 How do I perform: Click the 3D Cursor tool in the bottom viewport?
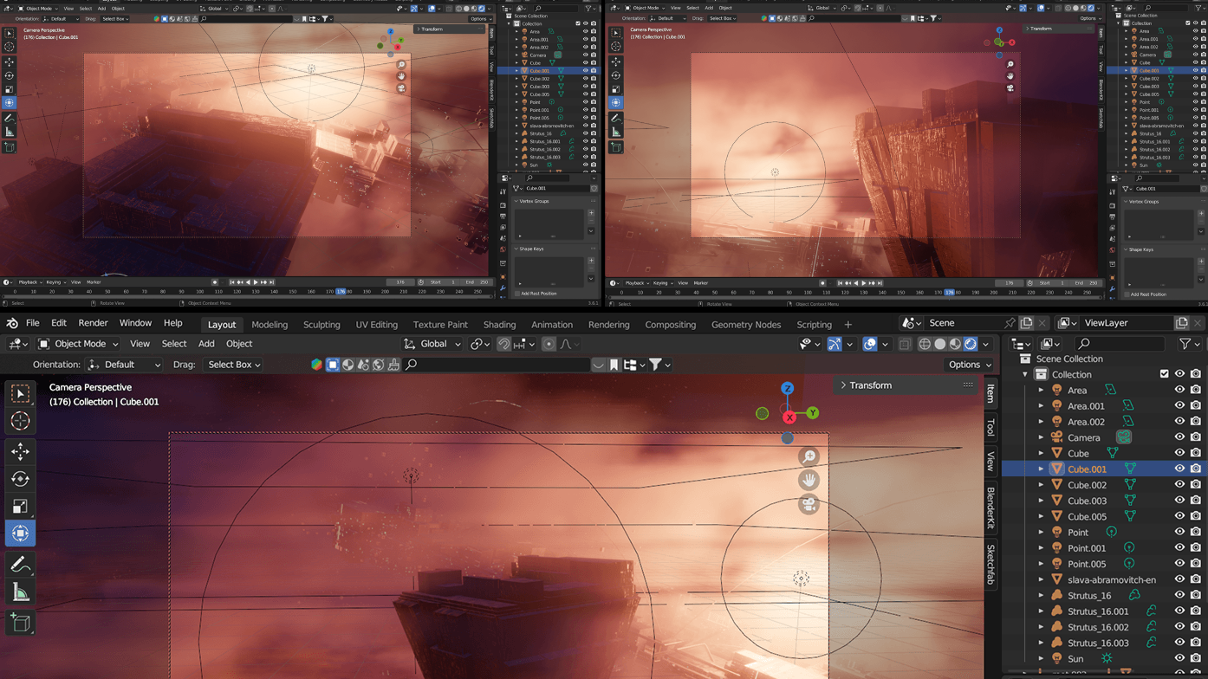[21, 421]
